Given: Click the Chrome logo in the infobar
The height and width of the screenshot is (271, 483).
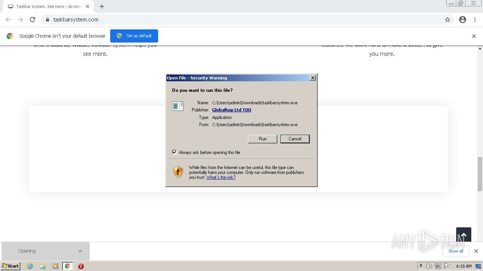Looking at the screenshot, I should click(x=10, y=36).
